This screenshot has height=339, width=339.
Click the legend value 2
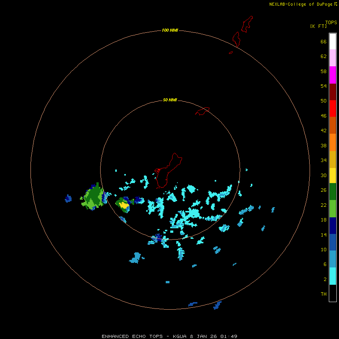[x=325, y=279]
